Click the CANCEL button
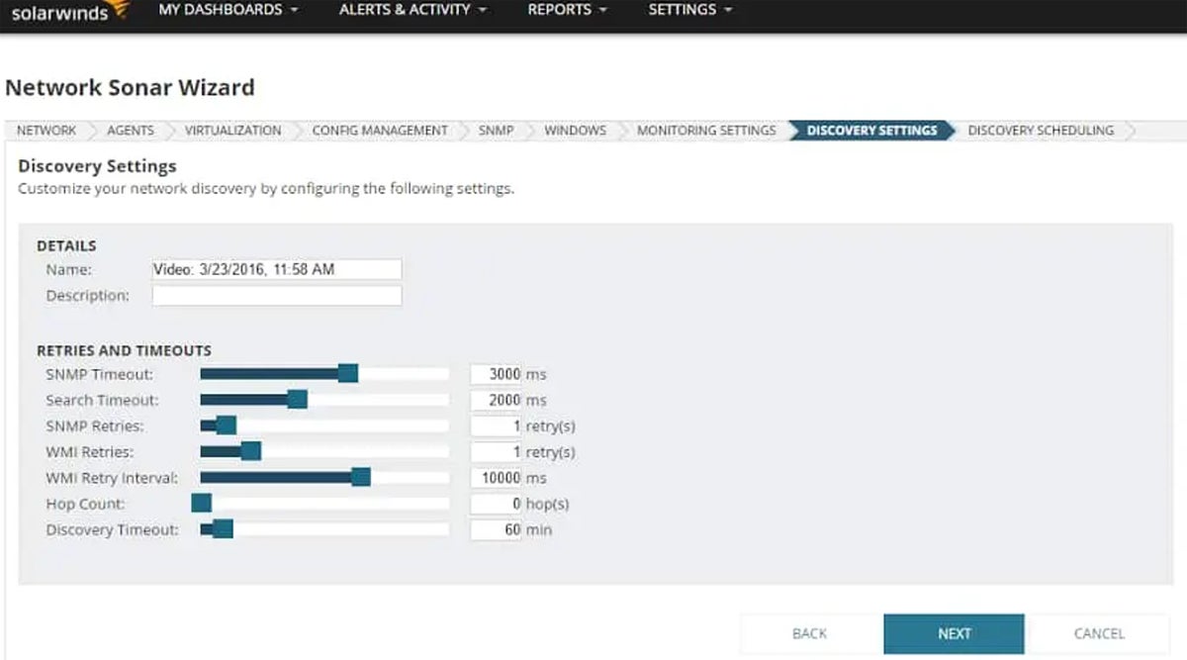This screenshot has height=660, width=1187. [x=1099, y=633]
